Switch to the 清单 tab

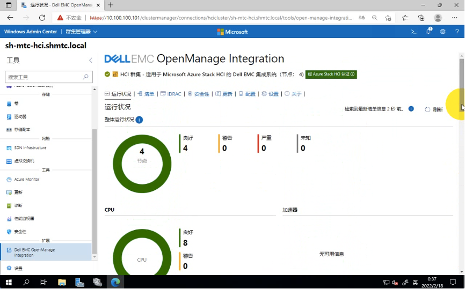(x=146, y=94)
